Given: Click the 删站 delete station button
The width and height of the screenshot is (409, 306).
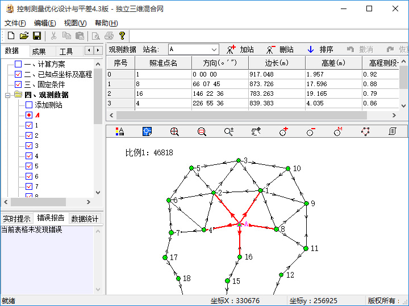Looking at the screenshot, I should pyautogui.click(x=280, y=49).
